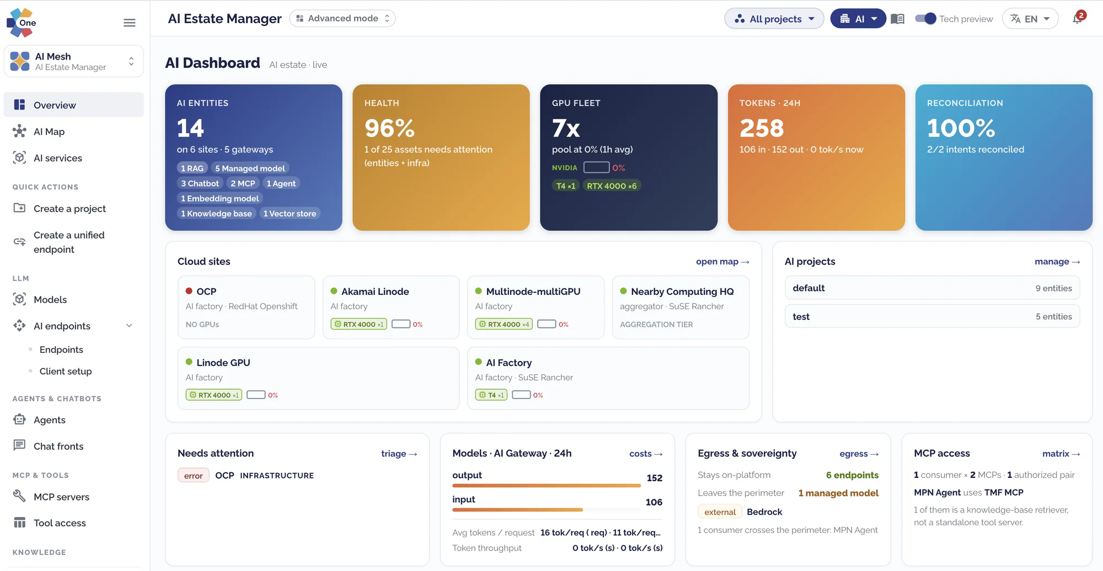Open the EN language dropdown
The width and height of the screenshot is (1103, 571).
(1030, 19)
